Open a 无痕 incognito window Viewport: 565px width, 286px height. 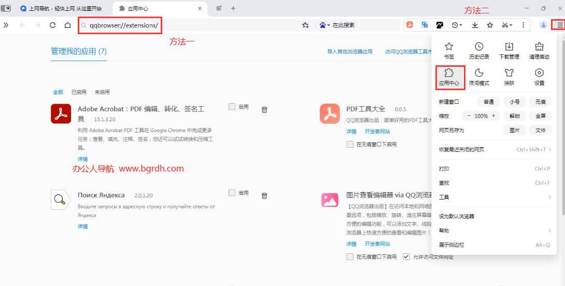pyautogui.click(x=541, y=102)
